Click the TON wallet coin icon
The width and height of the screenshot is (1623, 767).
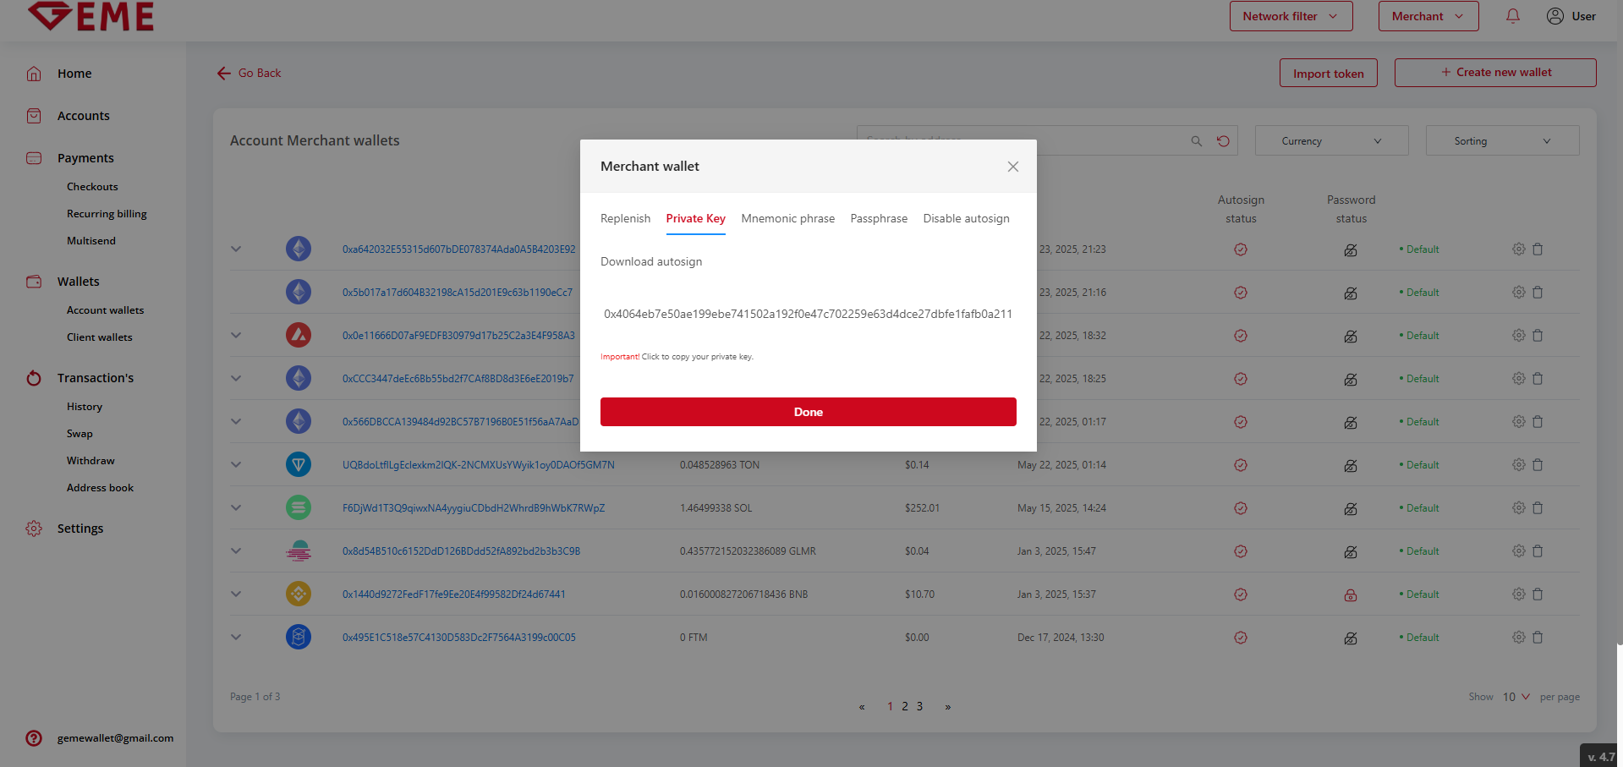tap(299, 464)
